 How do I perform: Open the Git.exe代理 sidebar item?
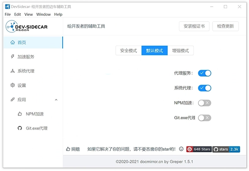[37, 128]
